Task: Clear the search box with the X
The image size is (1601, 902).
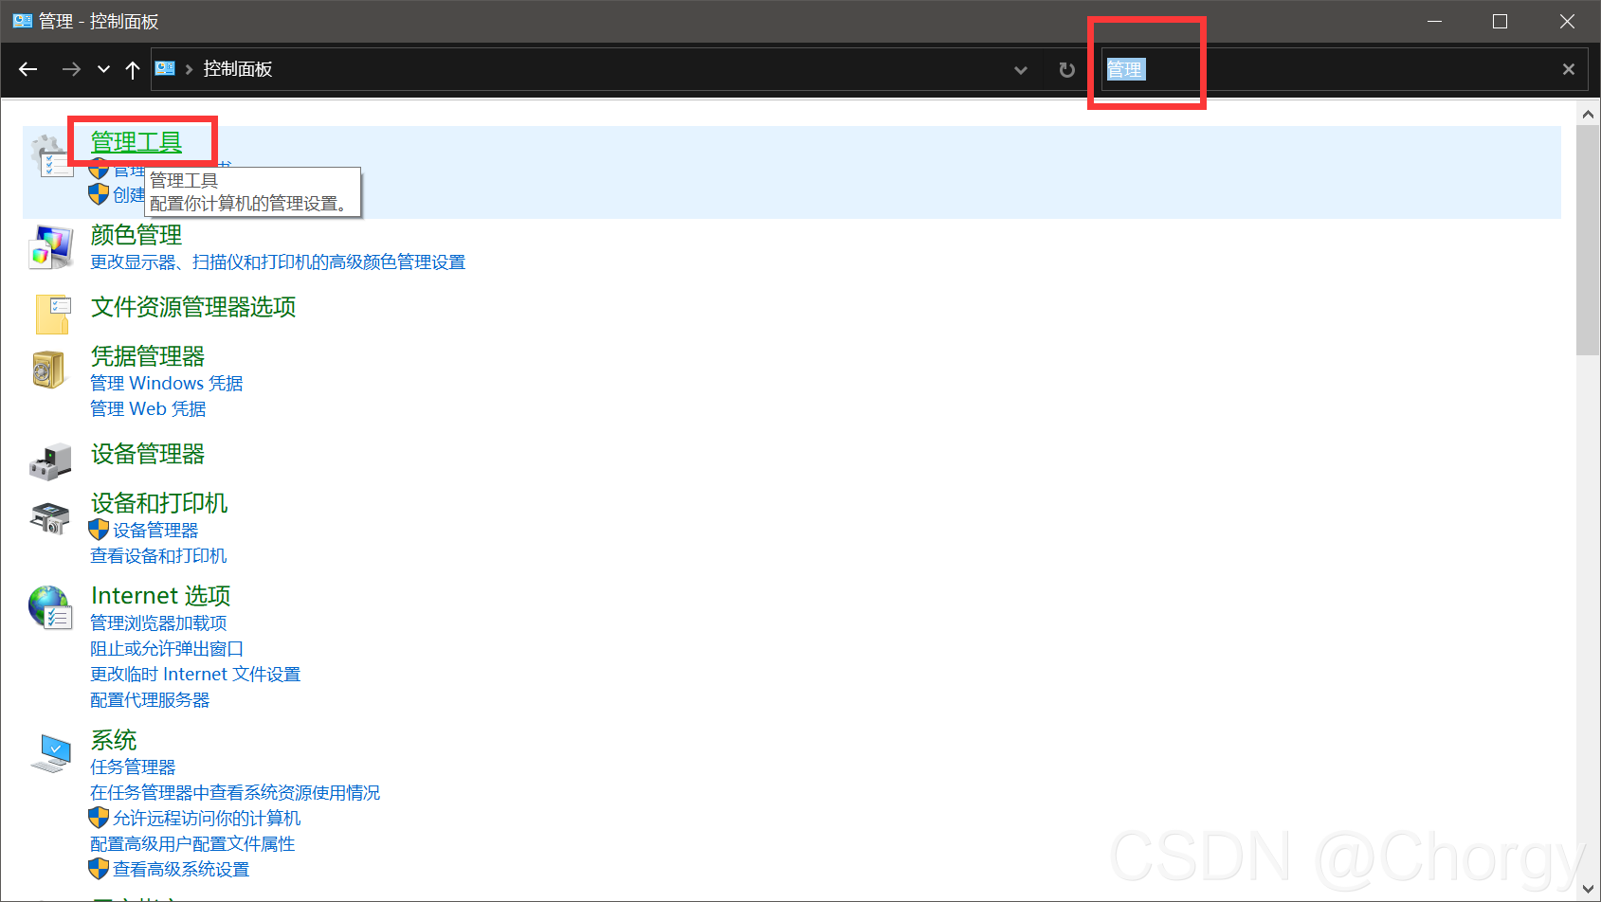Action: (1569, 69)
